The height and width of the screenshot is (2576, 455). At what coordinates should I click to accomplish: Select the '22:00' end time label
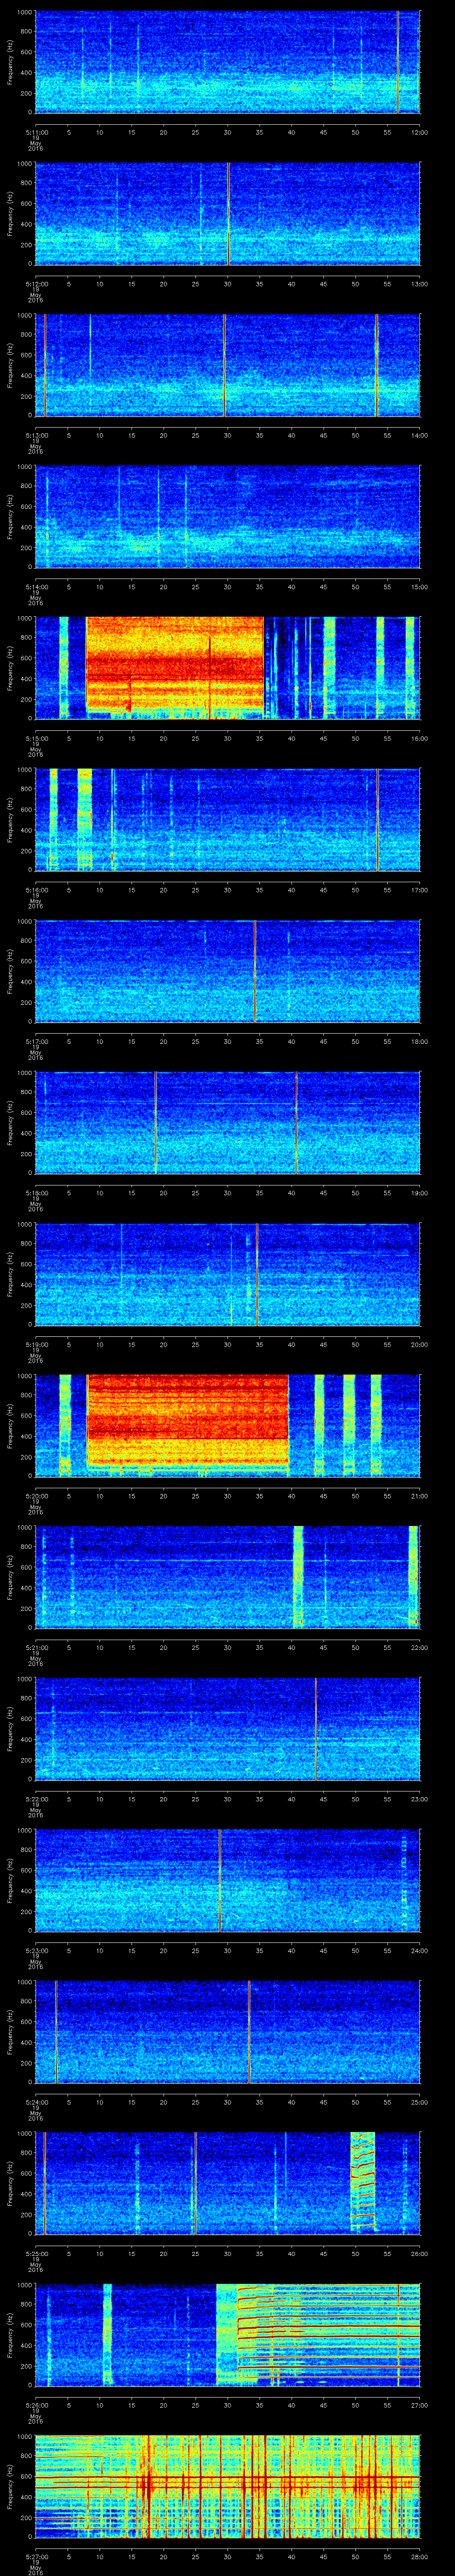coord(419,1647)
